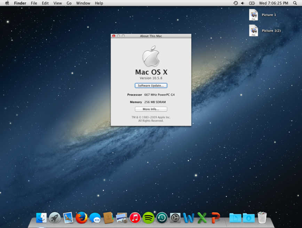302x228 pixels.
Task: Open Microsoft Excel from the Dock
Action: [202, 218]
